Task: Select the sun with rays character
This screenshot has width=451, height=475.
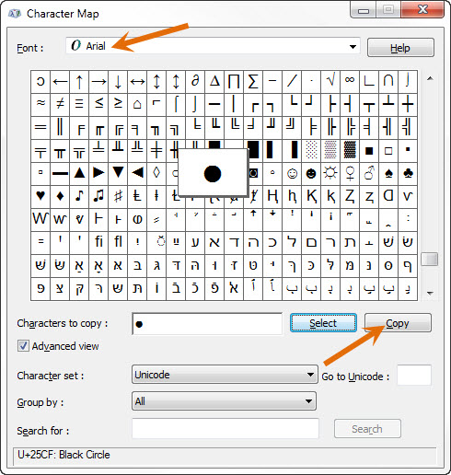Action: click(330, 174)
